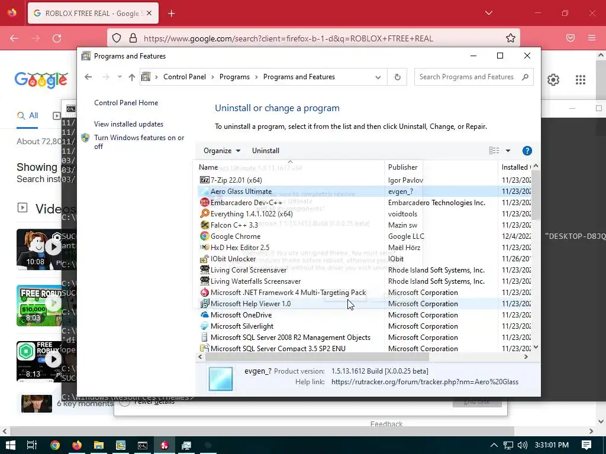606x454 pixels.
Task: Go back in Programs and Features window
Action: point(88,77)
